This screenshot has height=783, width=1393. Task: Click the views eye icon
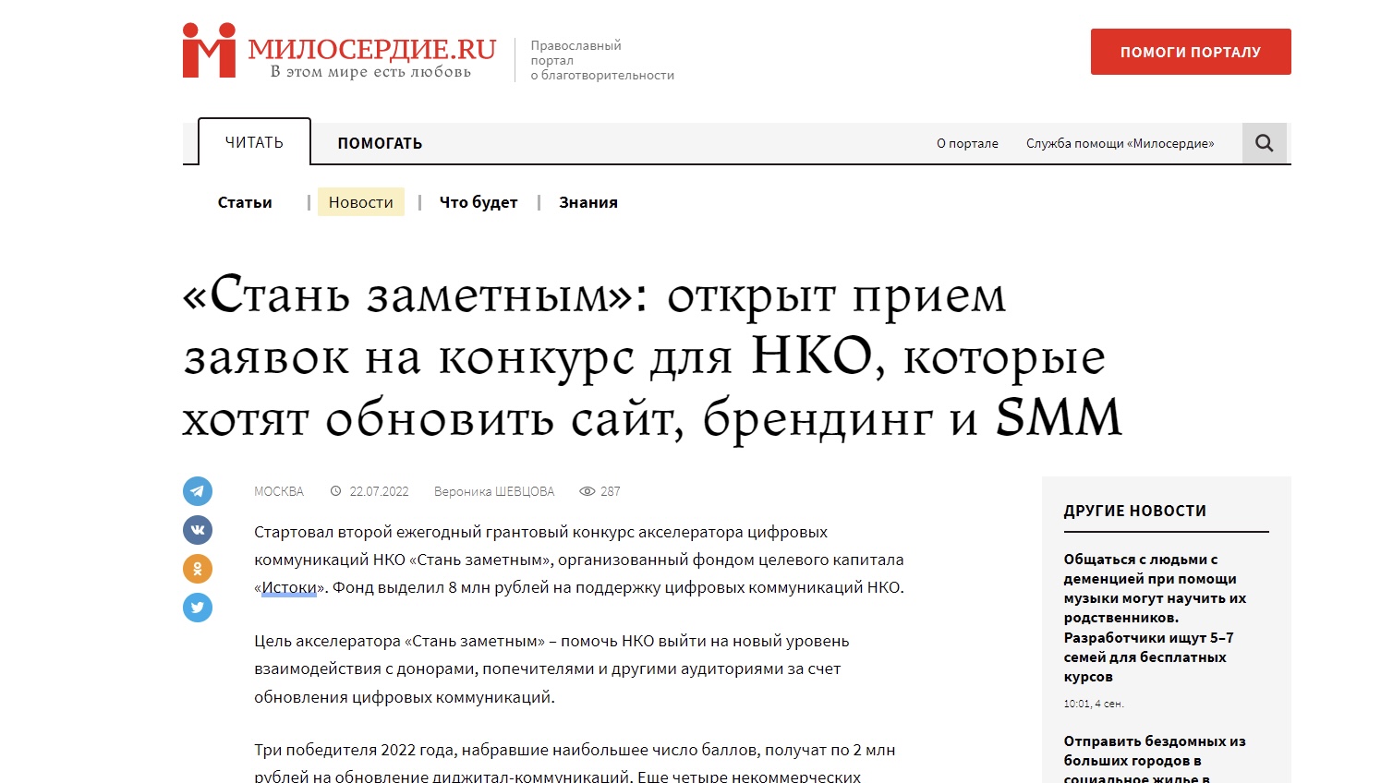pos(587,491)
